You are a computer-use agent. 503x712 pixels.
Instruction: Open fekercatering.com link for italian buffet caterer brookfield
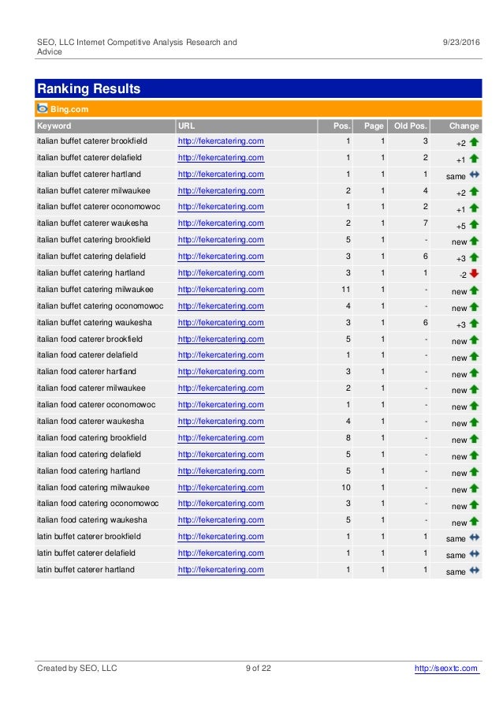click(221, 141)
